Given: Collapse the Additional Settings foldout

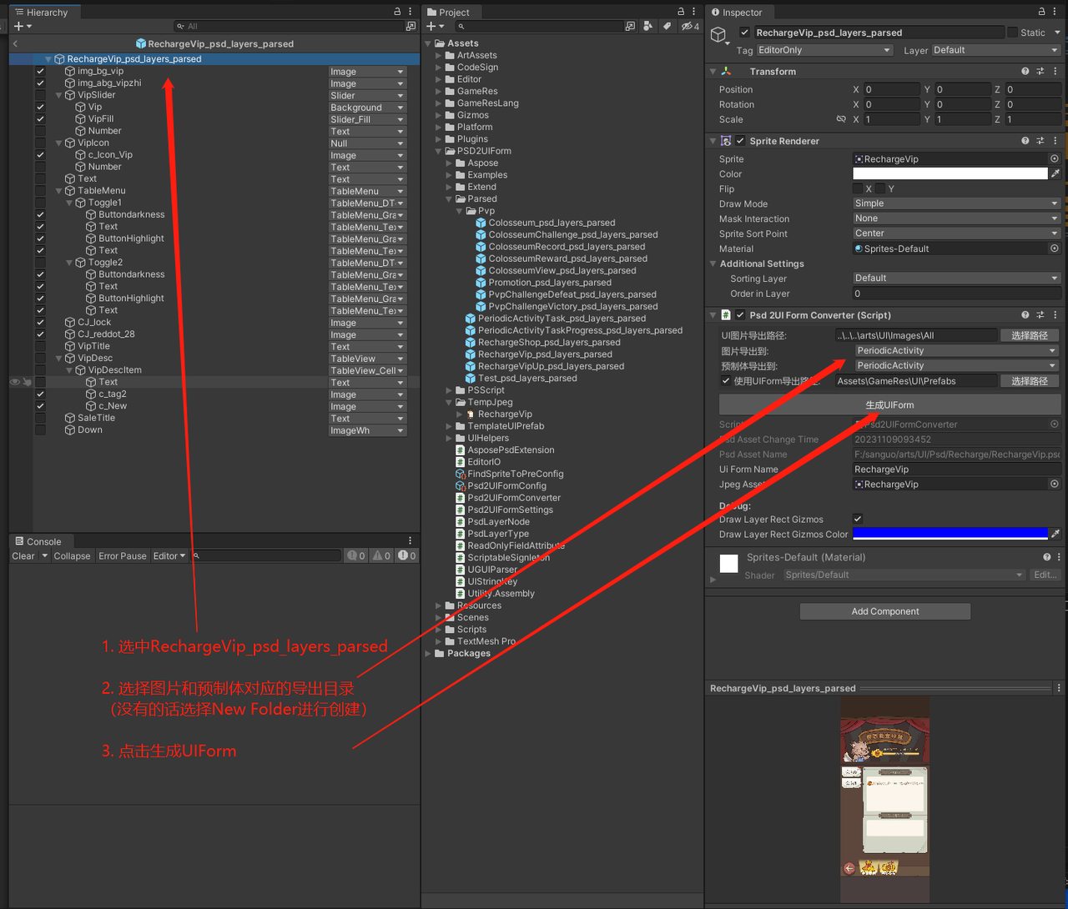Looking at the screenshot, I should (x=713, y=264).
